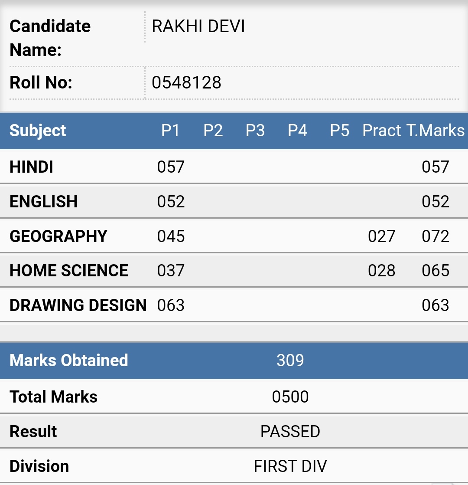The image size is (468, 485).
Task: Click the roll number 0548128
Action: tap(186, 82)
